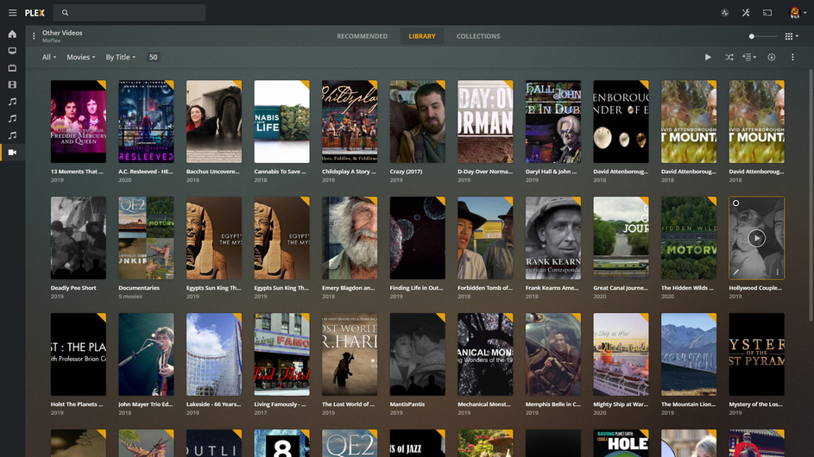Click the download/sync icon
Image resolution: width=814 pixels, height=457 pixels.
(772, 57)
